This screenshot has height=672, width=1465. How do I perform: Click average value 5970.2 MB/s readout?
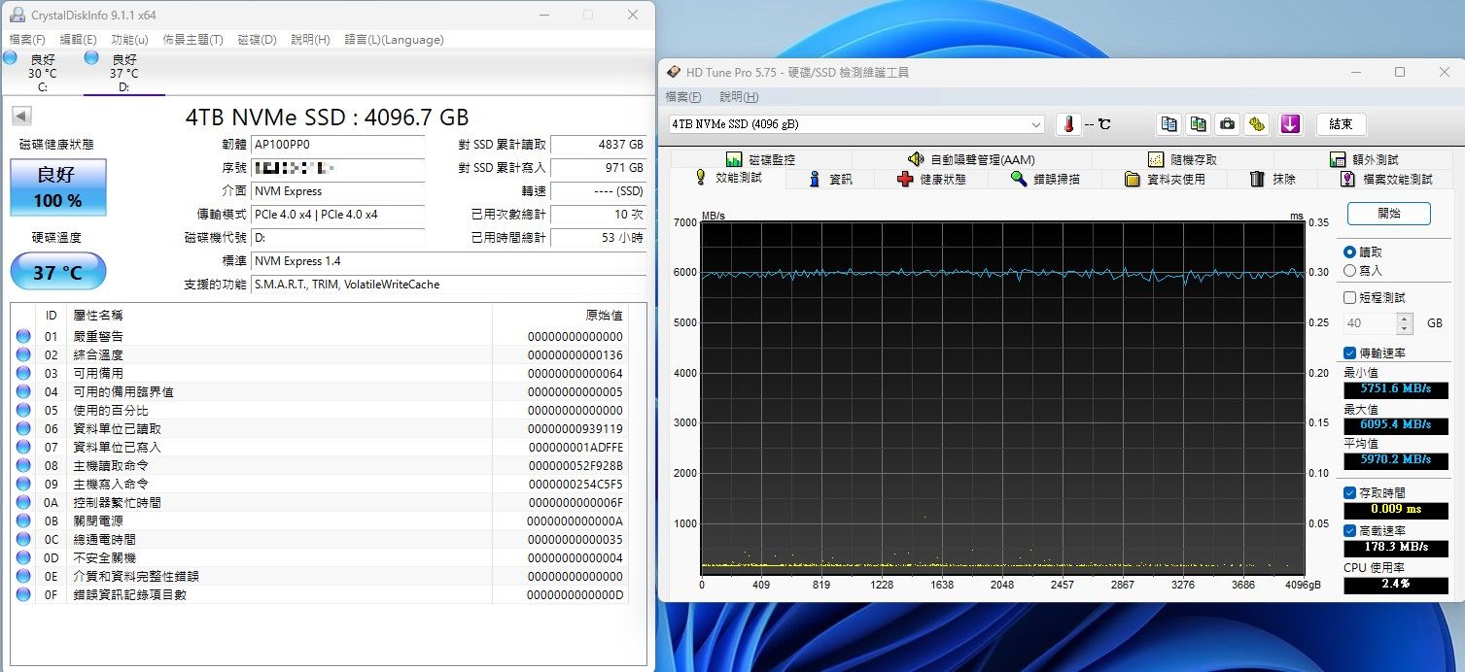[1395, 460]
